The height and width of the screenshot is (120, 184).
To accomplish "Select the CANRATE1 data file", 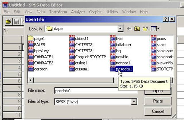I will point(41,57).
